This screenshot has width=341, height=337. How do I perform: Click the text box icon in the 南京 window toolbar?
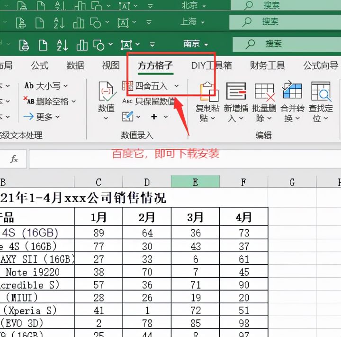[x=126, y=45]
